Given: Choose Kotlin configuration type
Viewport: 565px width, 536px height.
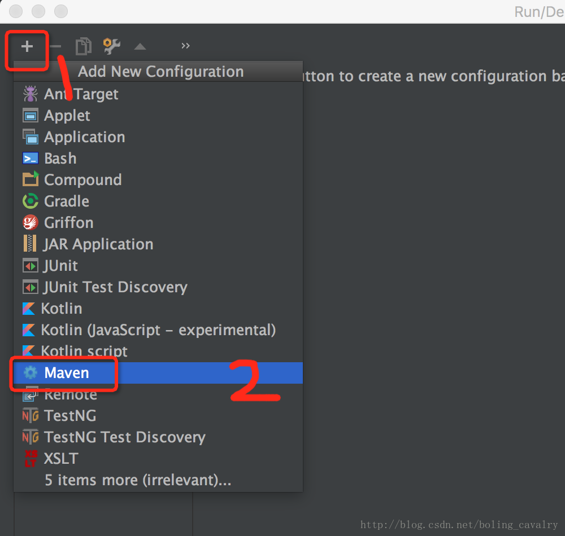Looking at the screenshot, I should 158,309.
